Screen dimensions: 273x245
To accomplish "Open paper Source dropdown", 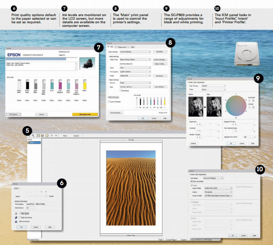I will click(135, 83).
